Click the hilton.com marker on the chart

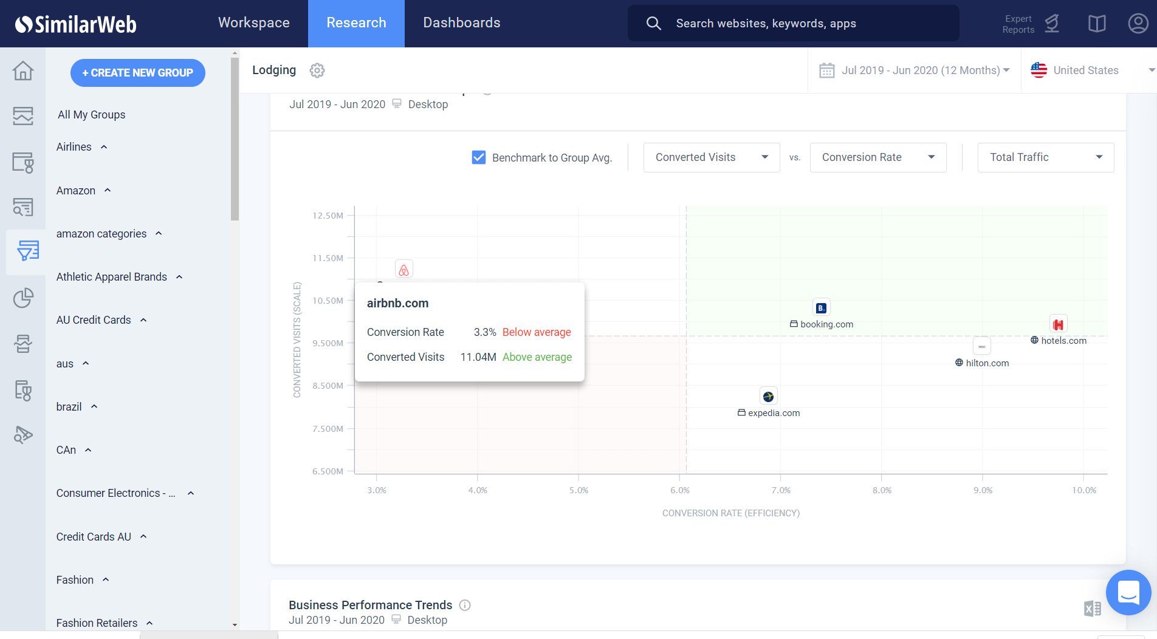click(x=982, y=346)
